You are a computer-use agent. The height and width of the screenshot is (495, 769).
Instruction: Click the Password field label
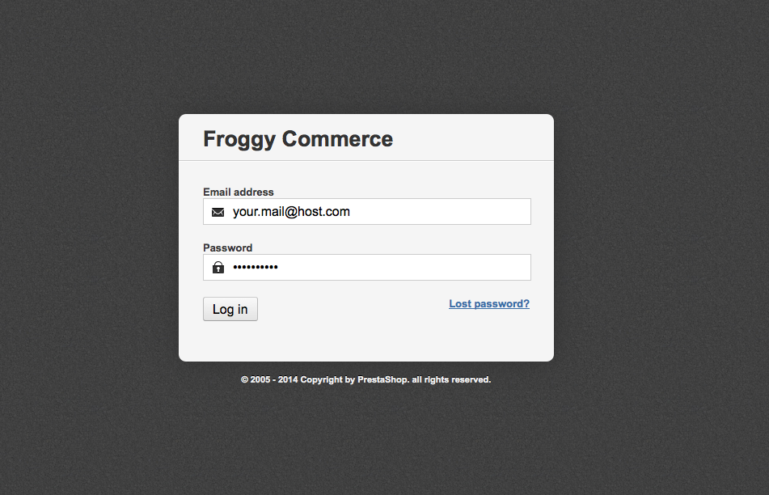pyautogui.click(x=227, y=247)
